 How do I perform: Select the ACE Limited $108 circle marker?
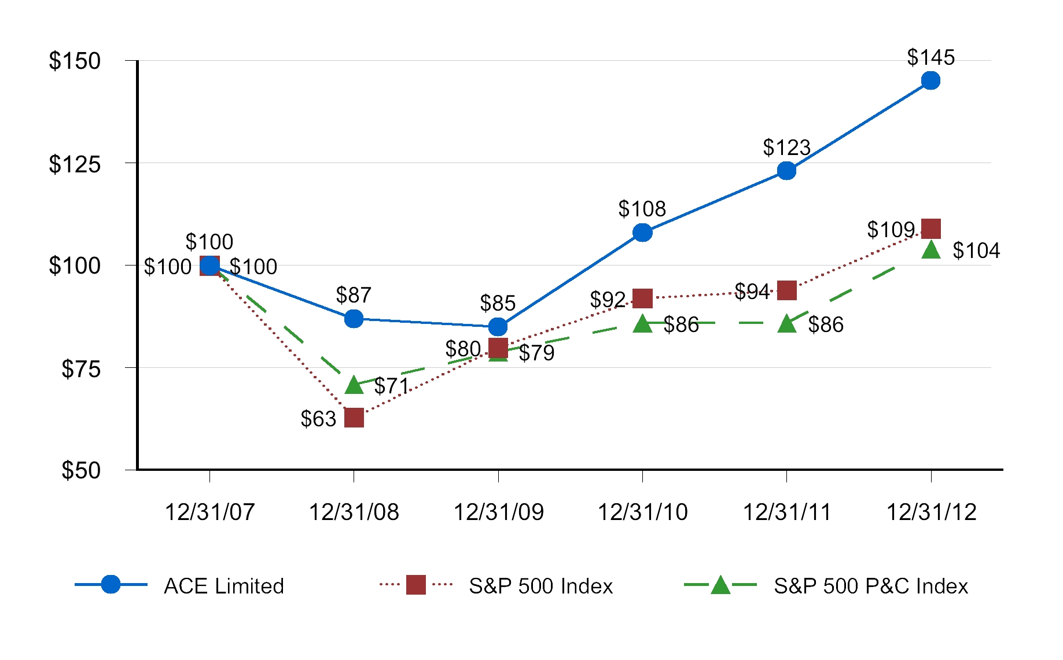[642, 233]
